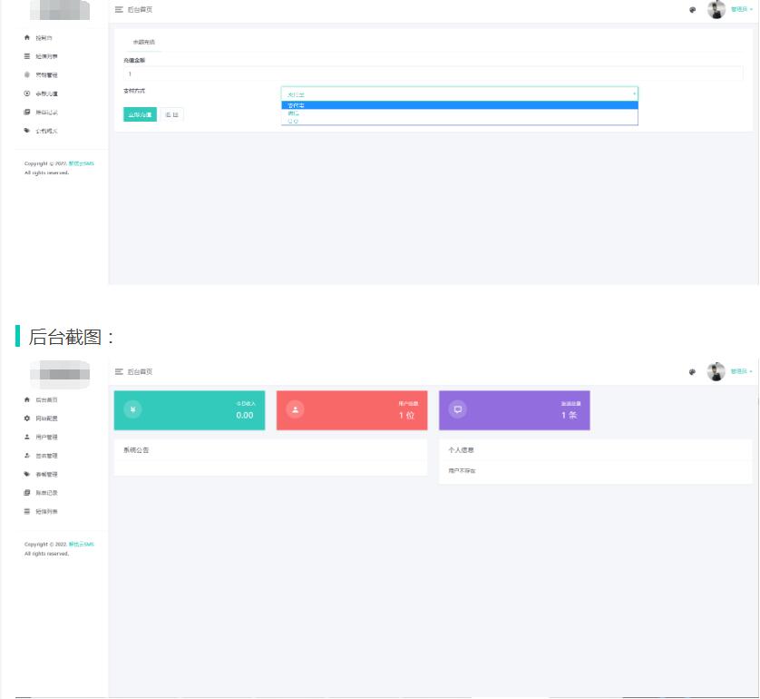
Task: Click the 充值金额 amount input field
Action: click(x=363, y=73)
